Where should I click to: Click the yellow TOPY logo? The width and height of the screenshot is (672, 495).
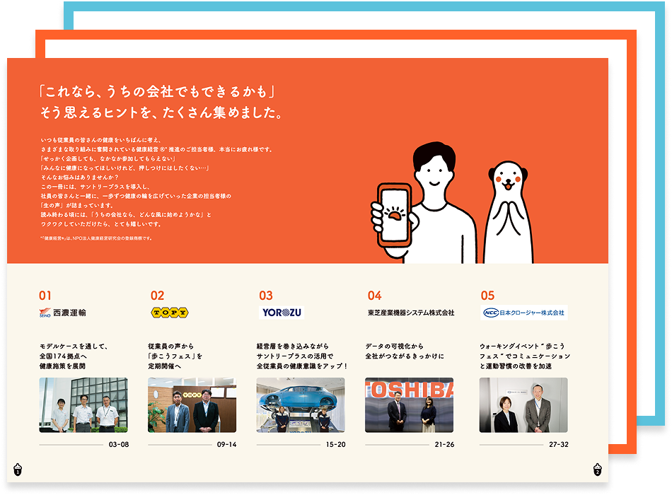170,313
